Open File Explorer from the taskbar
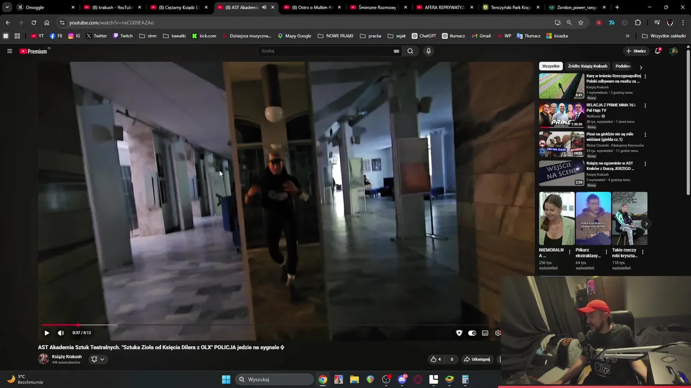 (x=354, y=379)
